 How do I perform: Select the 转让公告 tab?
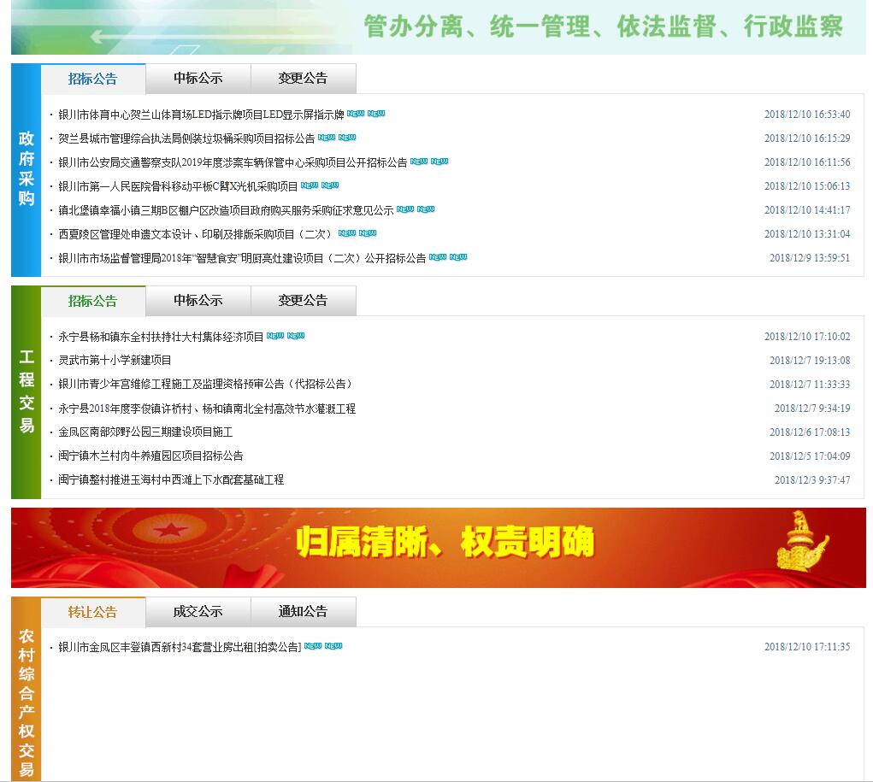tap(92, 612)
